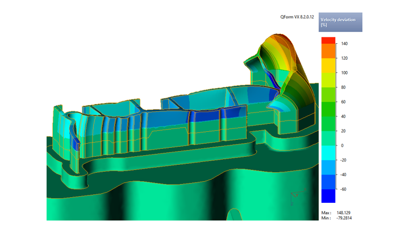This screenshot has height=233, width=409.
Task: Click the QForm VX 8.2.0.12 version text
Action: (x=297, y=17)
